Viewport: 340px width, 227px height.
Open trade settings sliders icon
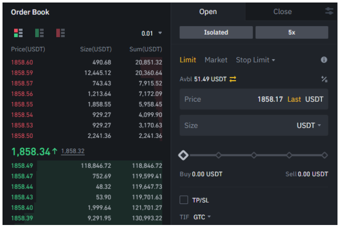pos(329,11)
